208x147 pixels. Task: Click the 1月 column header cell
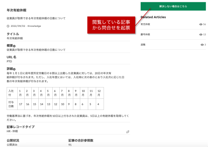pos(21,93)
